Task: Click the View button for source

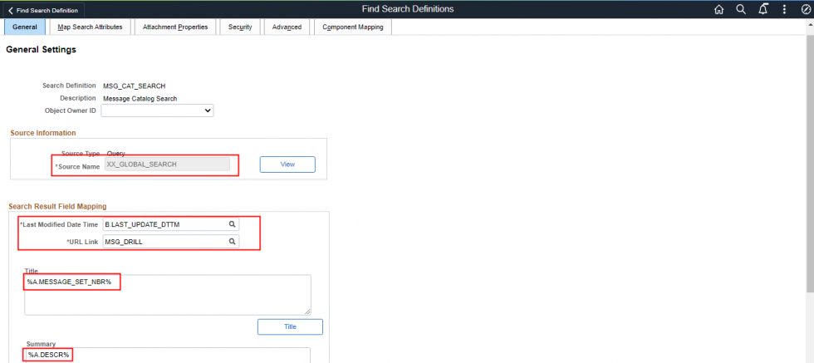Action: (287, 164)
